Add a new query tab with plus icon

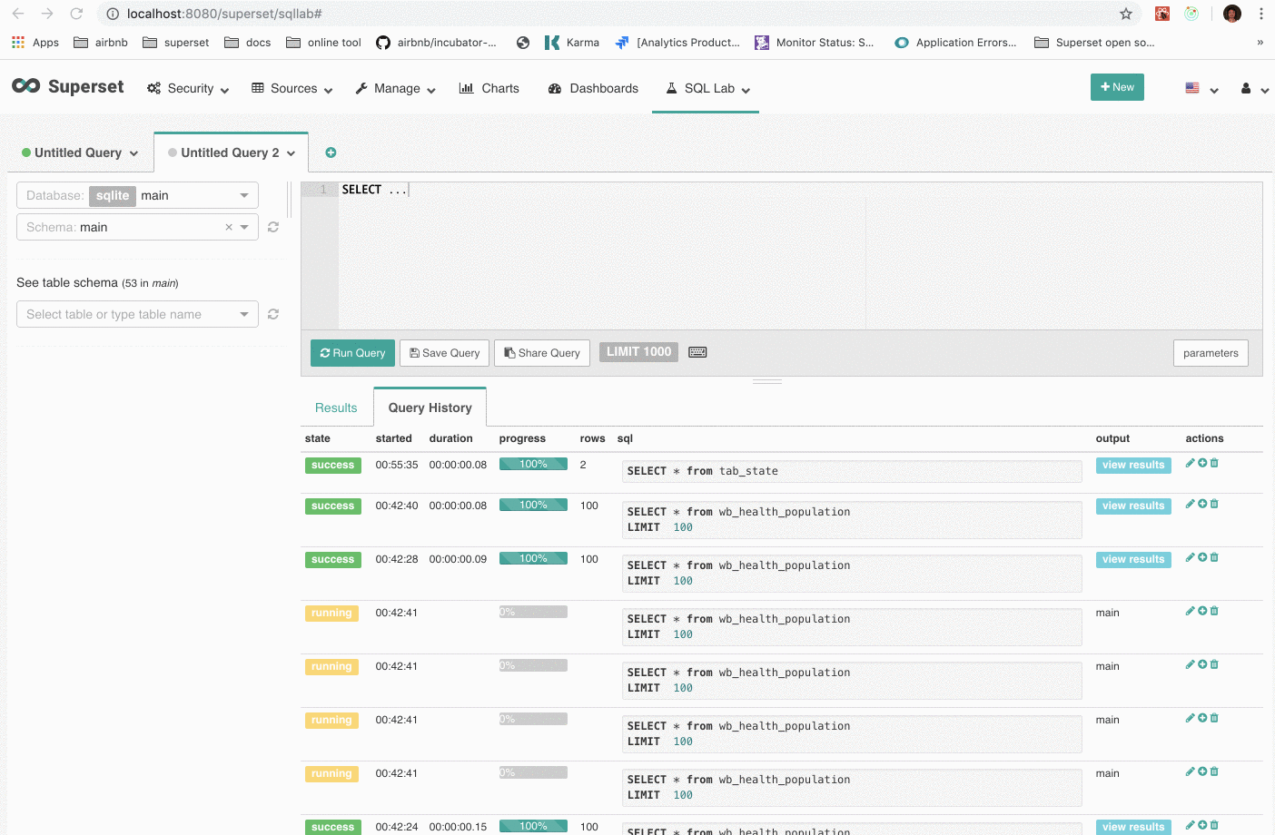(x=331, y=152)
